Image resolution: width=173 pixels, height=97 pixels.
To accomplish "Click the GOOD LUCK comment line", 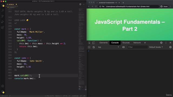I will tap(21, 20).
